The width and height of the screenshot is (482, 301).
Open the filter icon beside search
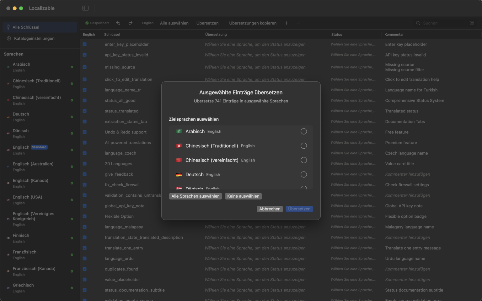[472, 23]
